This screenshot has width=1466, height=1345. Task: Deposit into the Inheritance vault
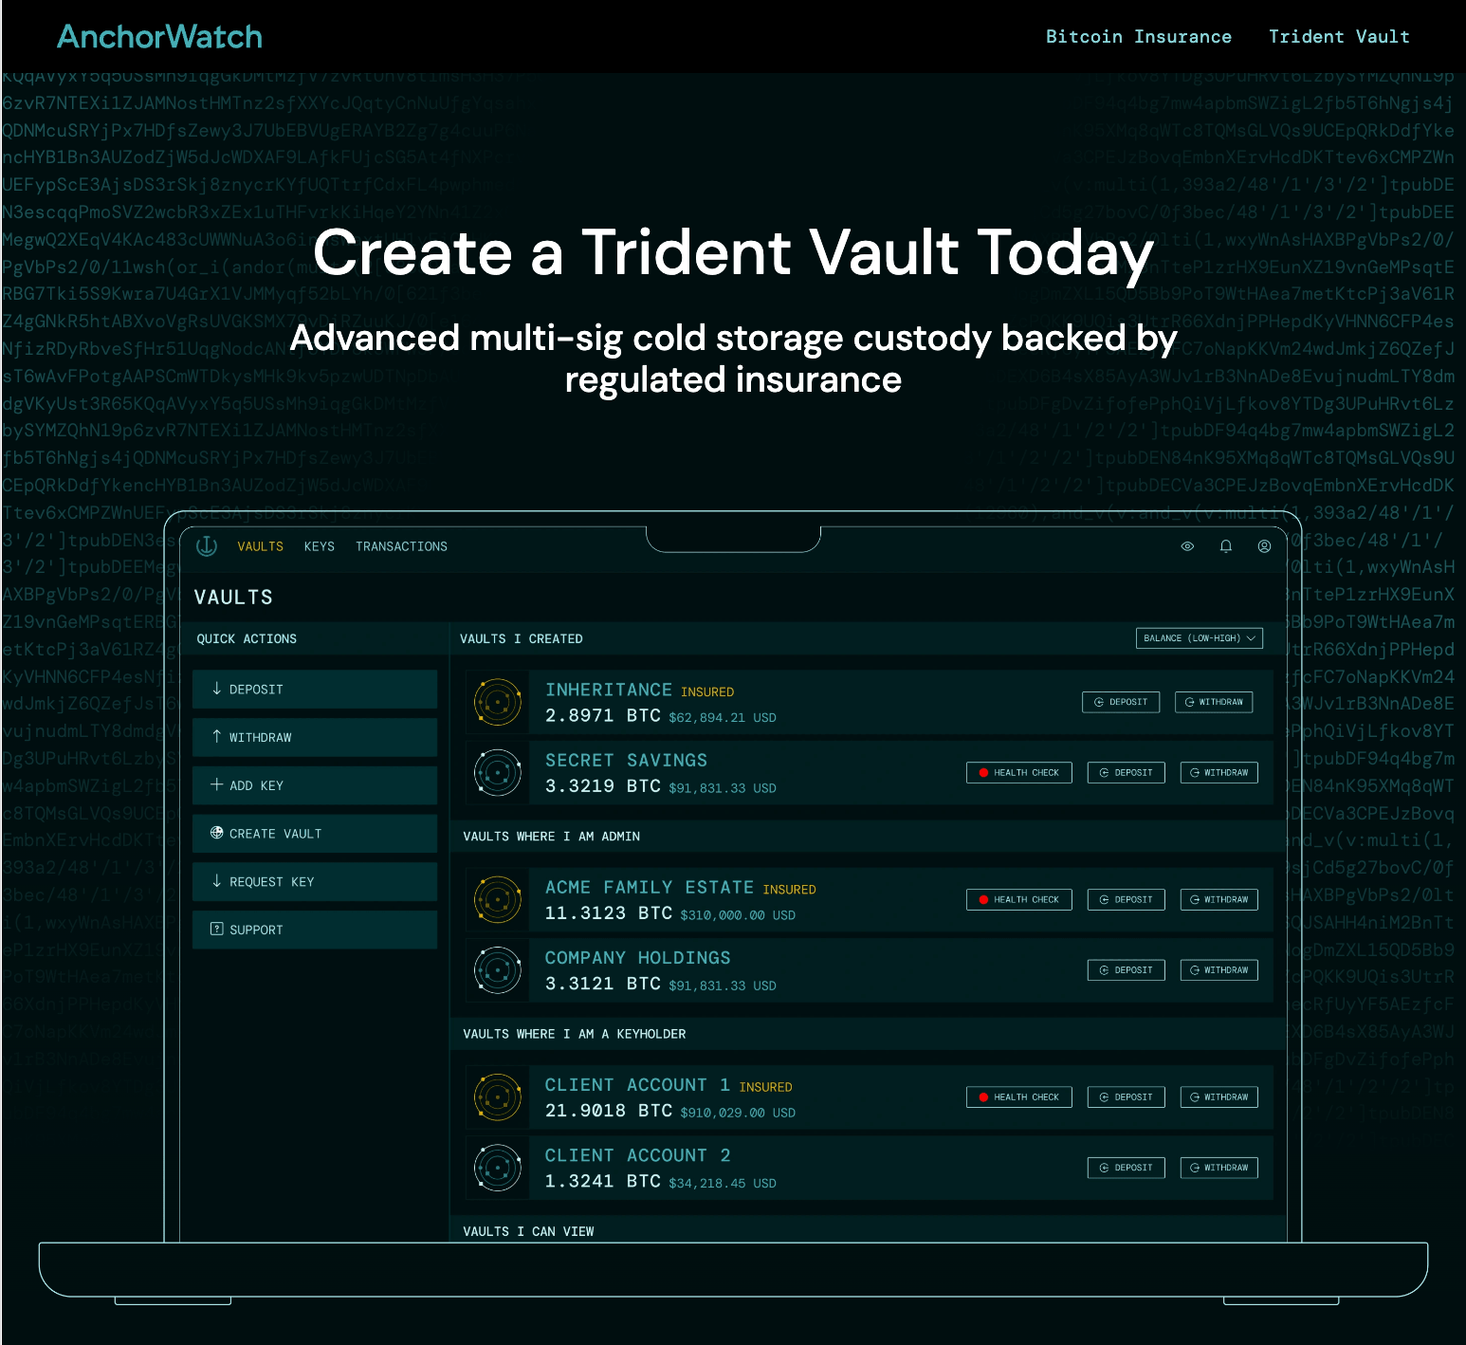click(1121, 702)
